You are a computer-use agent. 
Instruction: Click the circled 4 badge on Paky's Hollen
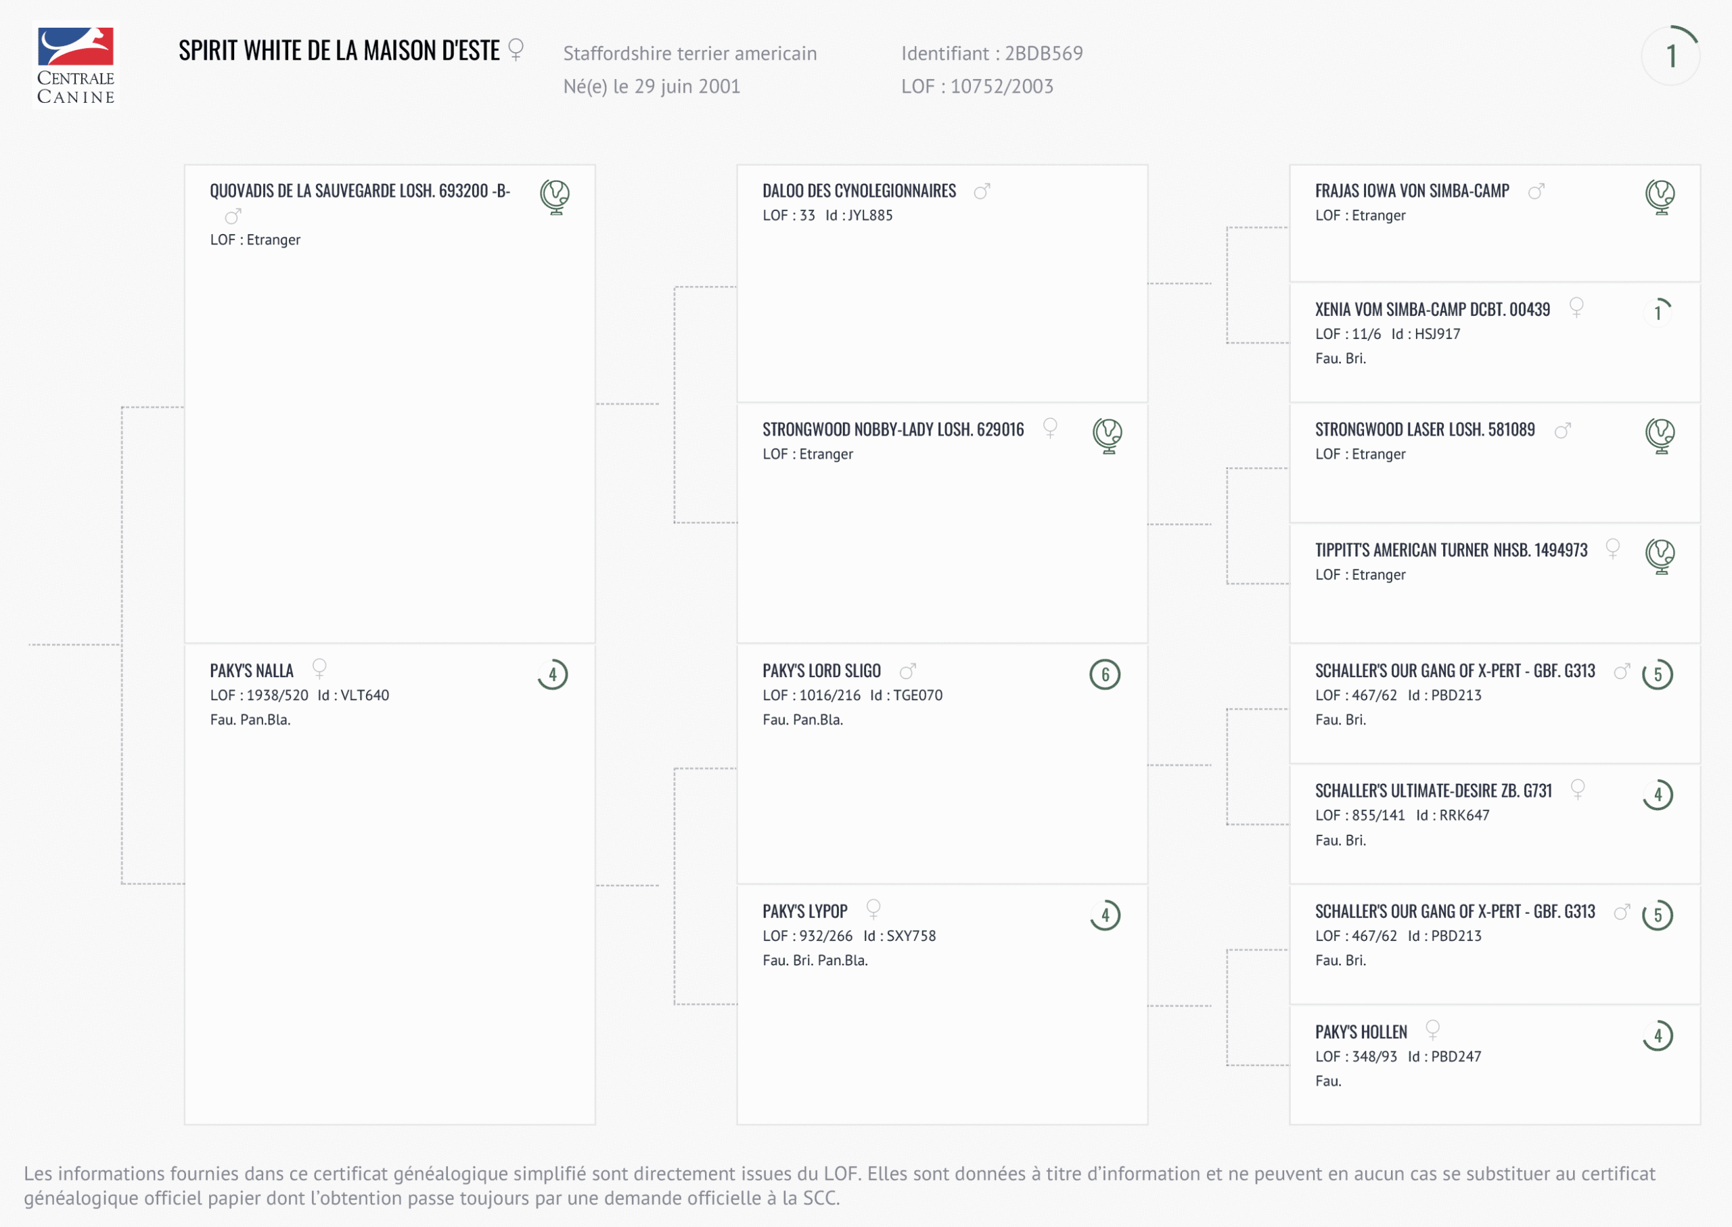pyautogui.click(x=1658, y=1036)
